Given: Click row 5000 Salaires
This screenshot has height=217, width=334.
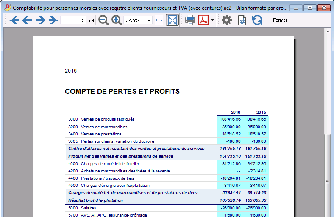Looking at the screenshot, I should pos(167,208).
